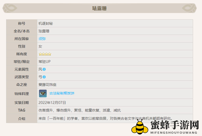Click the 全名/本名 row label
202x136 pixels.
pos(22,31)
